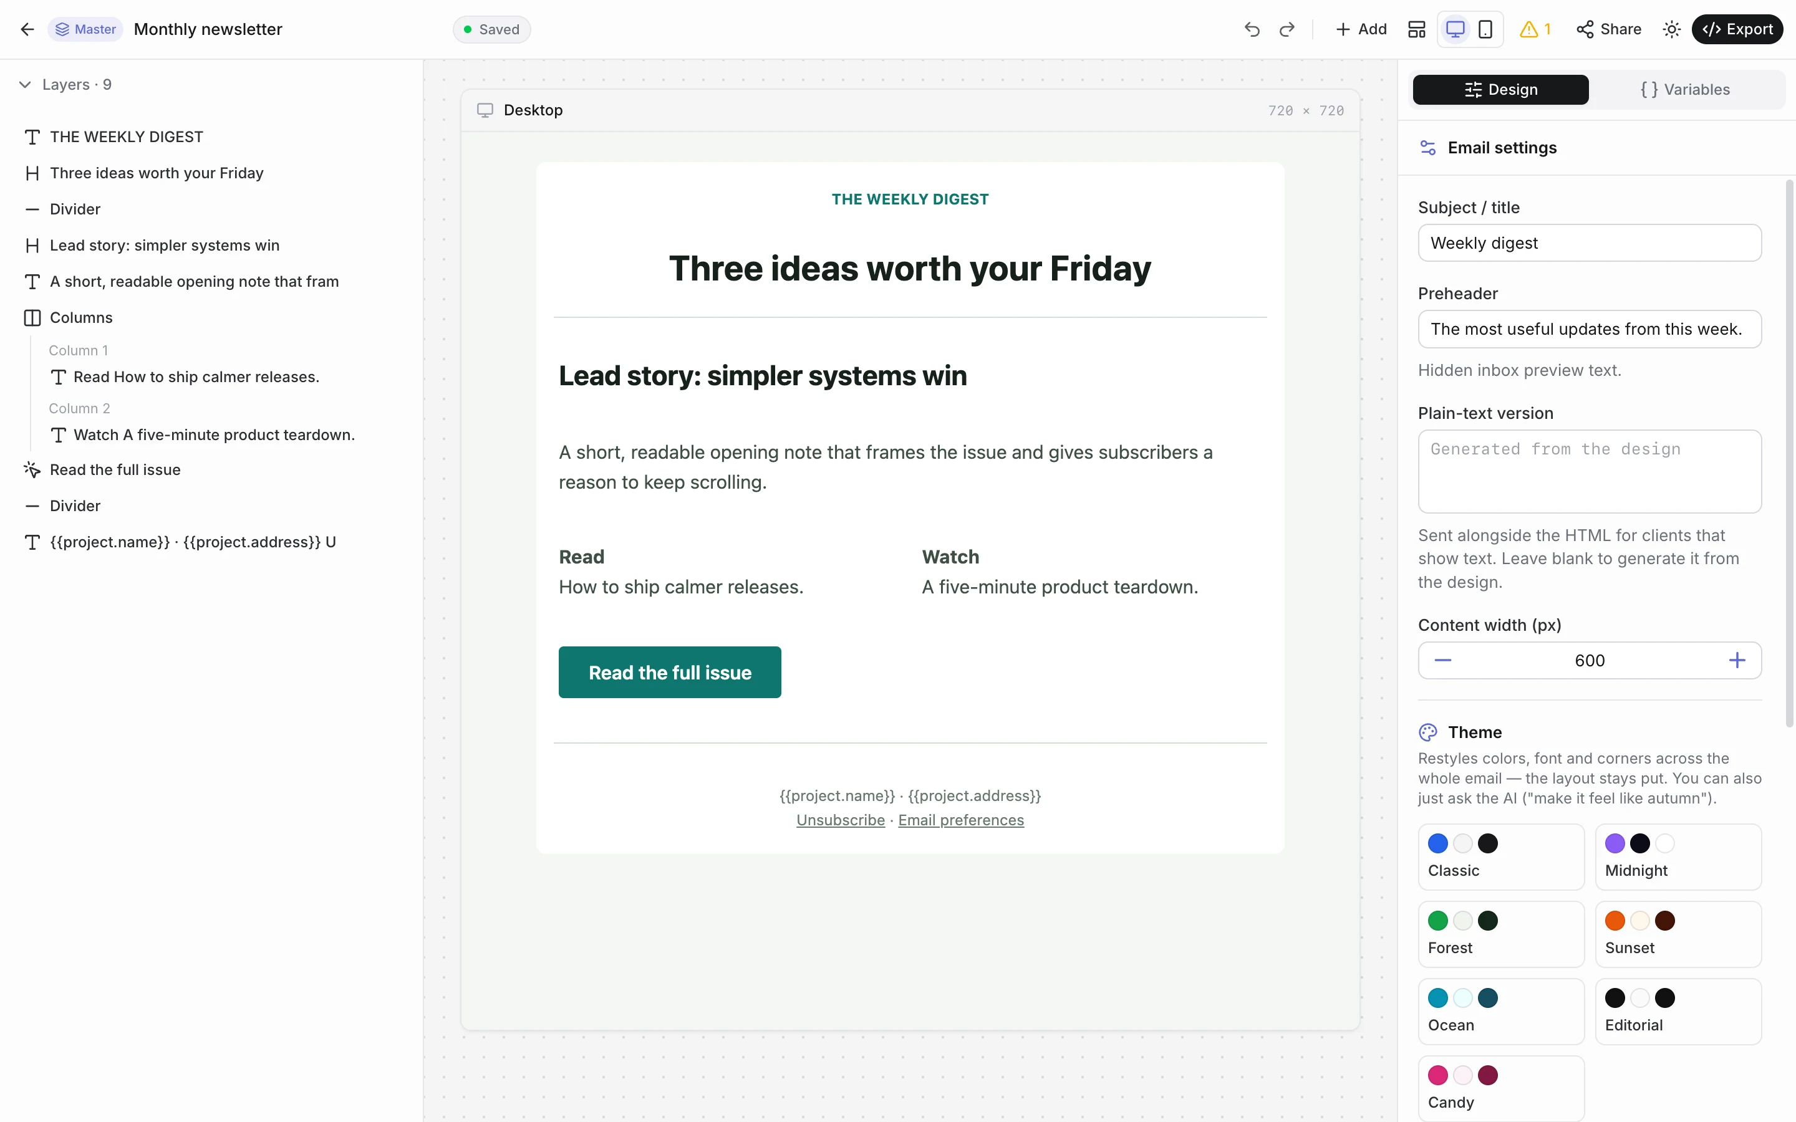Click the Master badge

(85, 29)
